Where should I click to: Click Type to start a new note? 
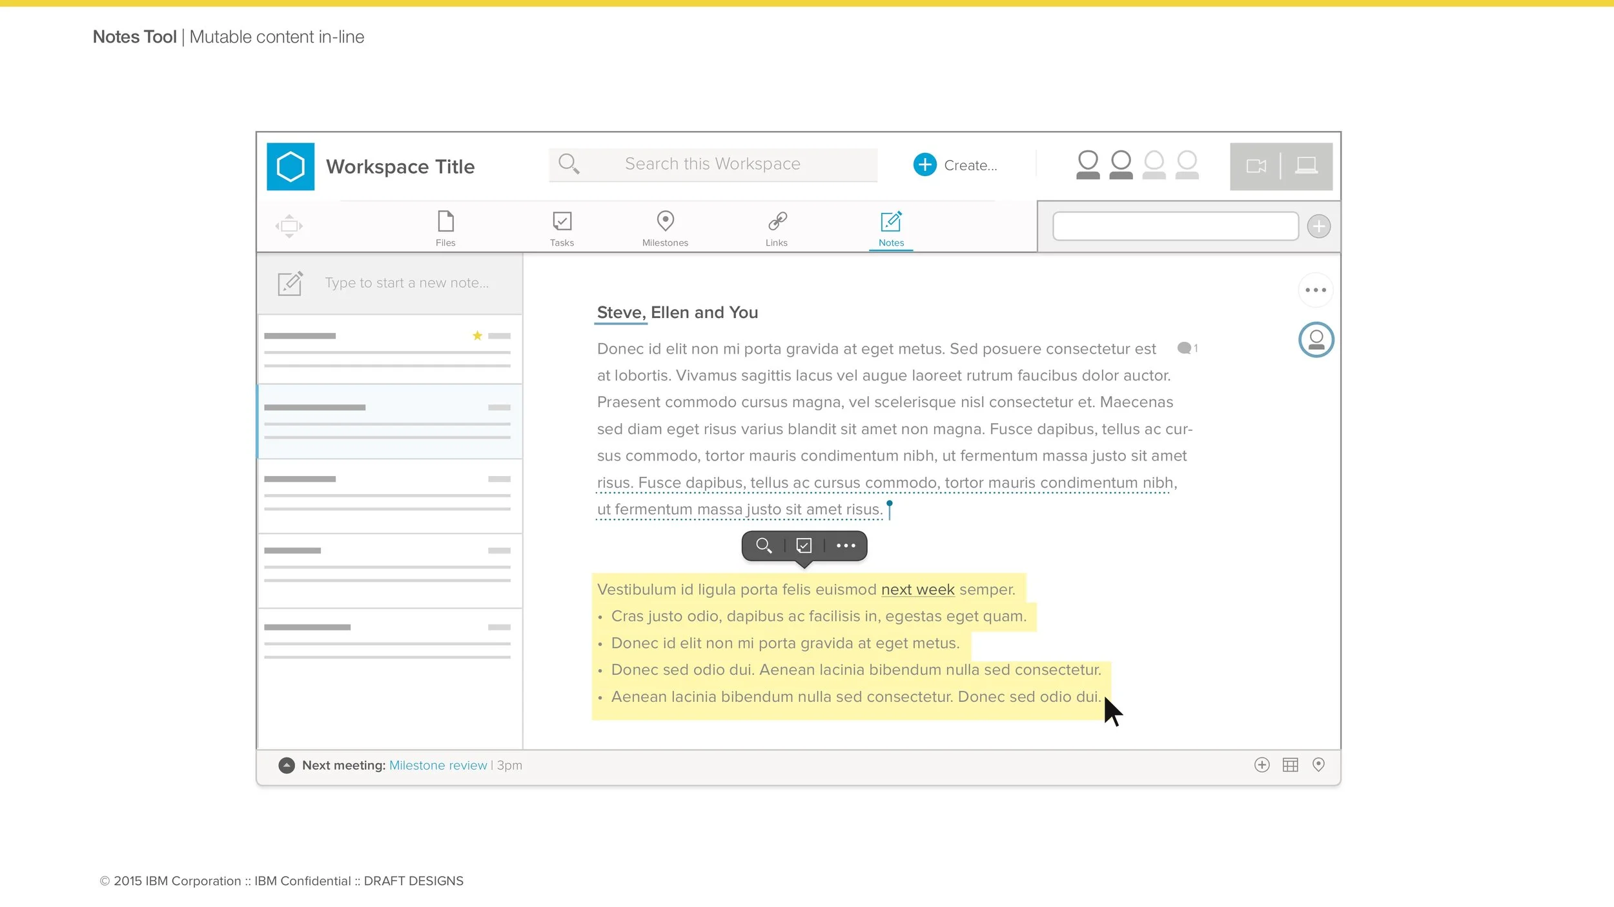click(407, 283)
